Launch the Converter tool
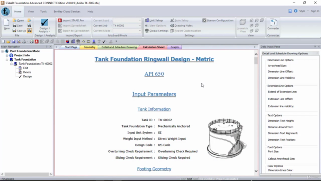The height and width of the screenshot is (181, 321). pyautogui.click(x=273, y=24)
